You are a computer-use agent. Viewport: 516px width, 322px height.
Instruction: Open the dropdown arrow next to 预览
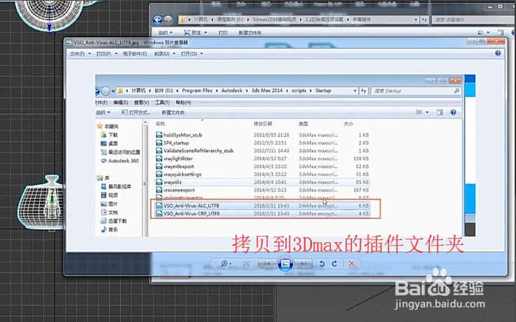pos(205,32)
